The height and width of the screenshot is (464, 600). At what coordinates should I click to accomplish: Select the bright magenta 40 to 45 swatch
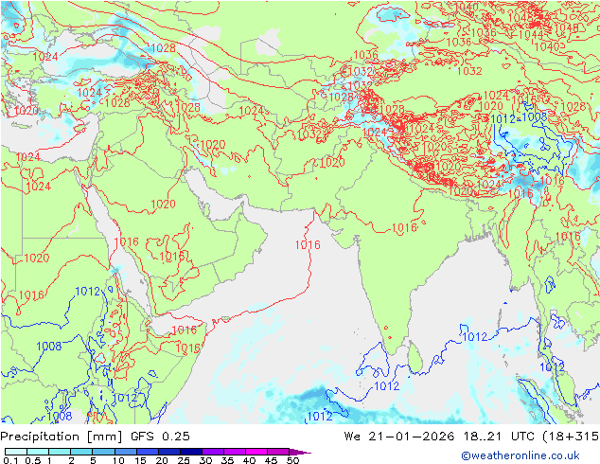coord(256,452)
